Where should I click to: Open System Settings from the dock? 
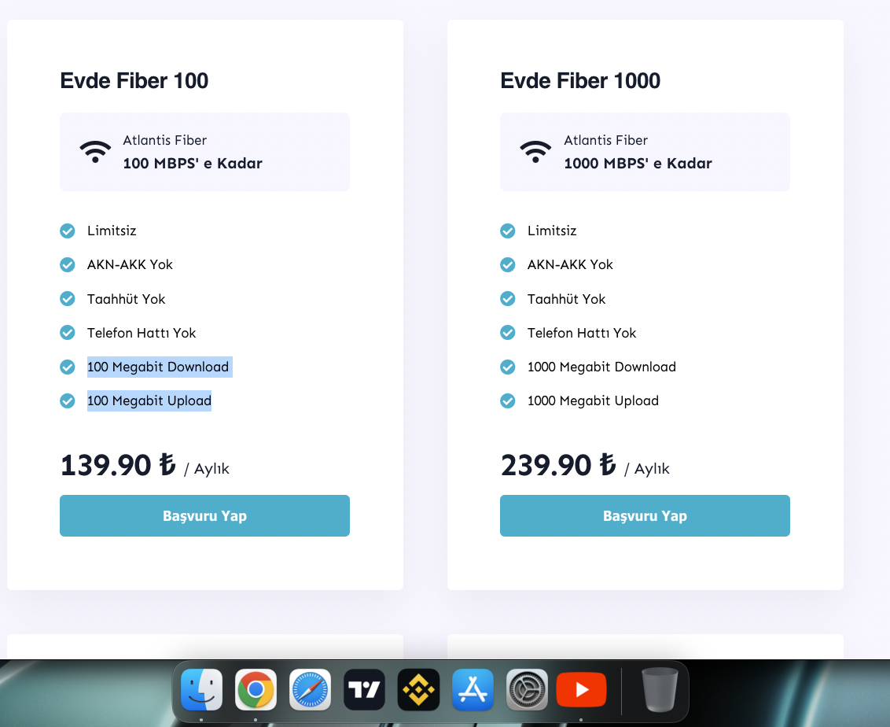point(527,690)
